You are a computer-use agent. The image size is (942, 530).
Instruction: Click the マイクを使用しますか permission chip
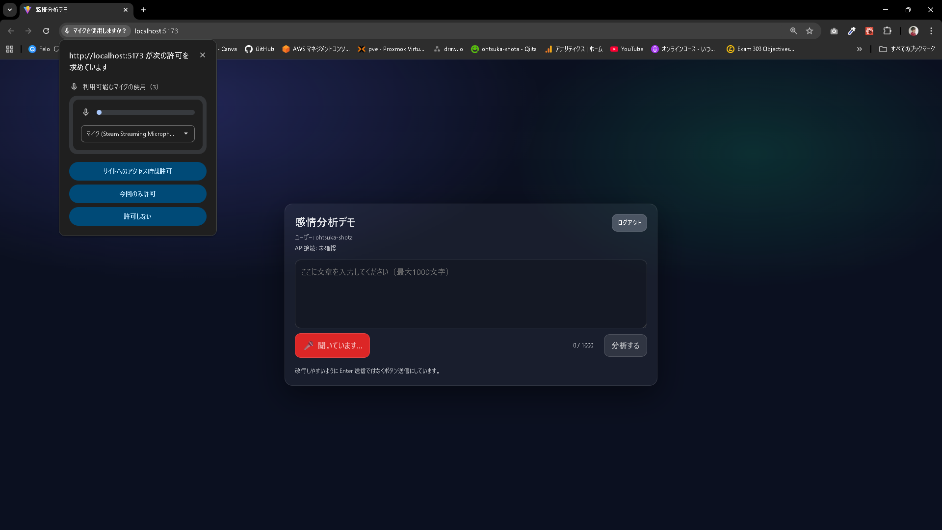96,31
